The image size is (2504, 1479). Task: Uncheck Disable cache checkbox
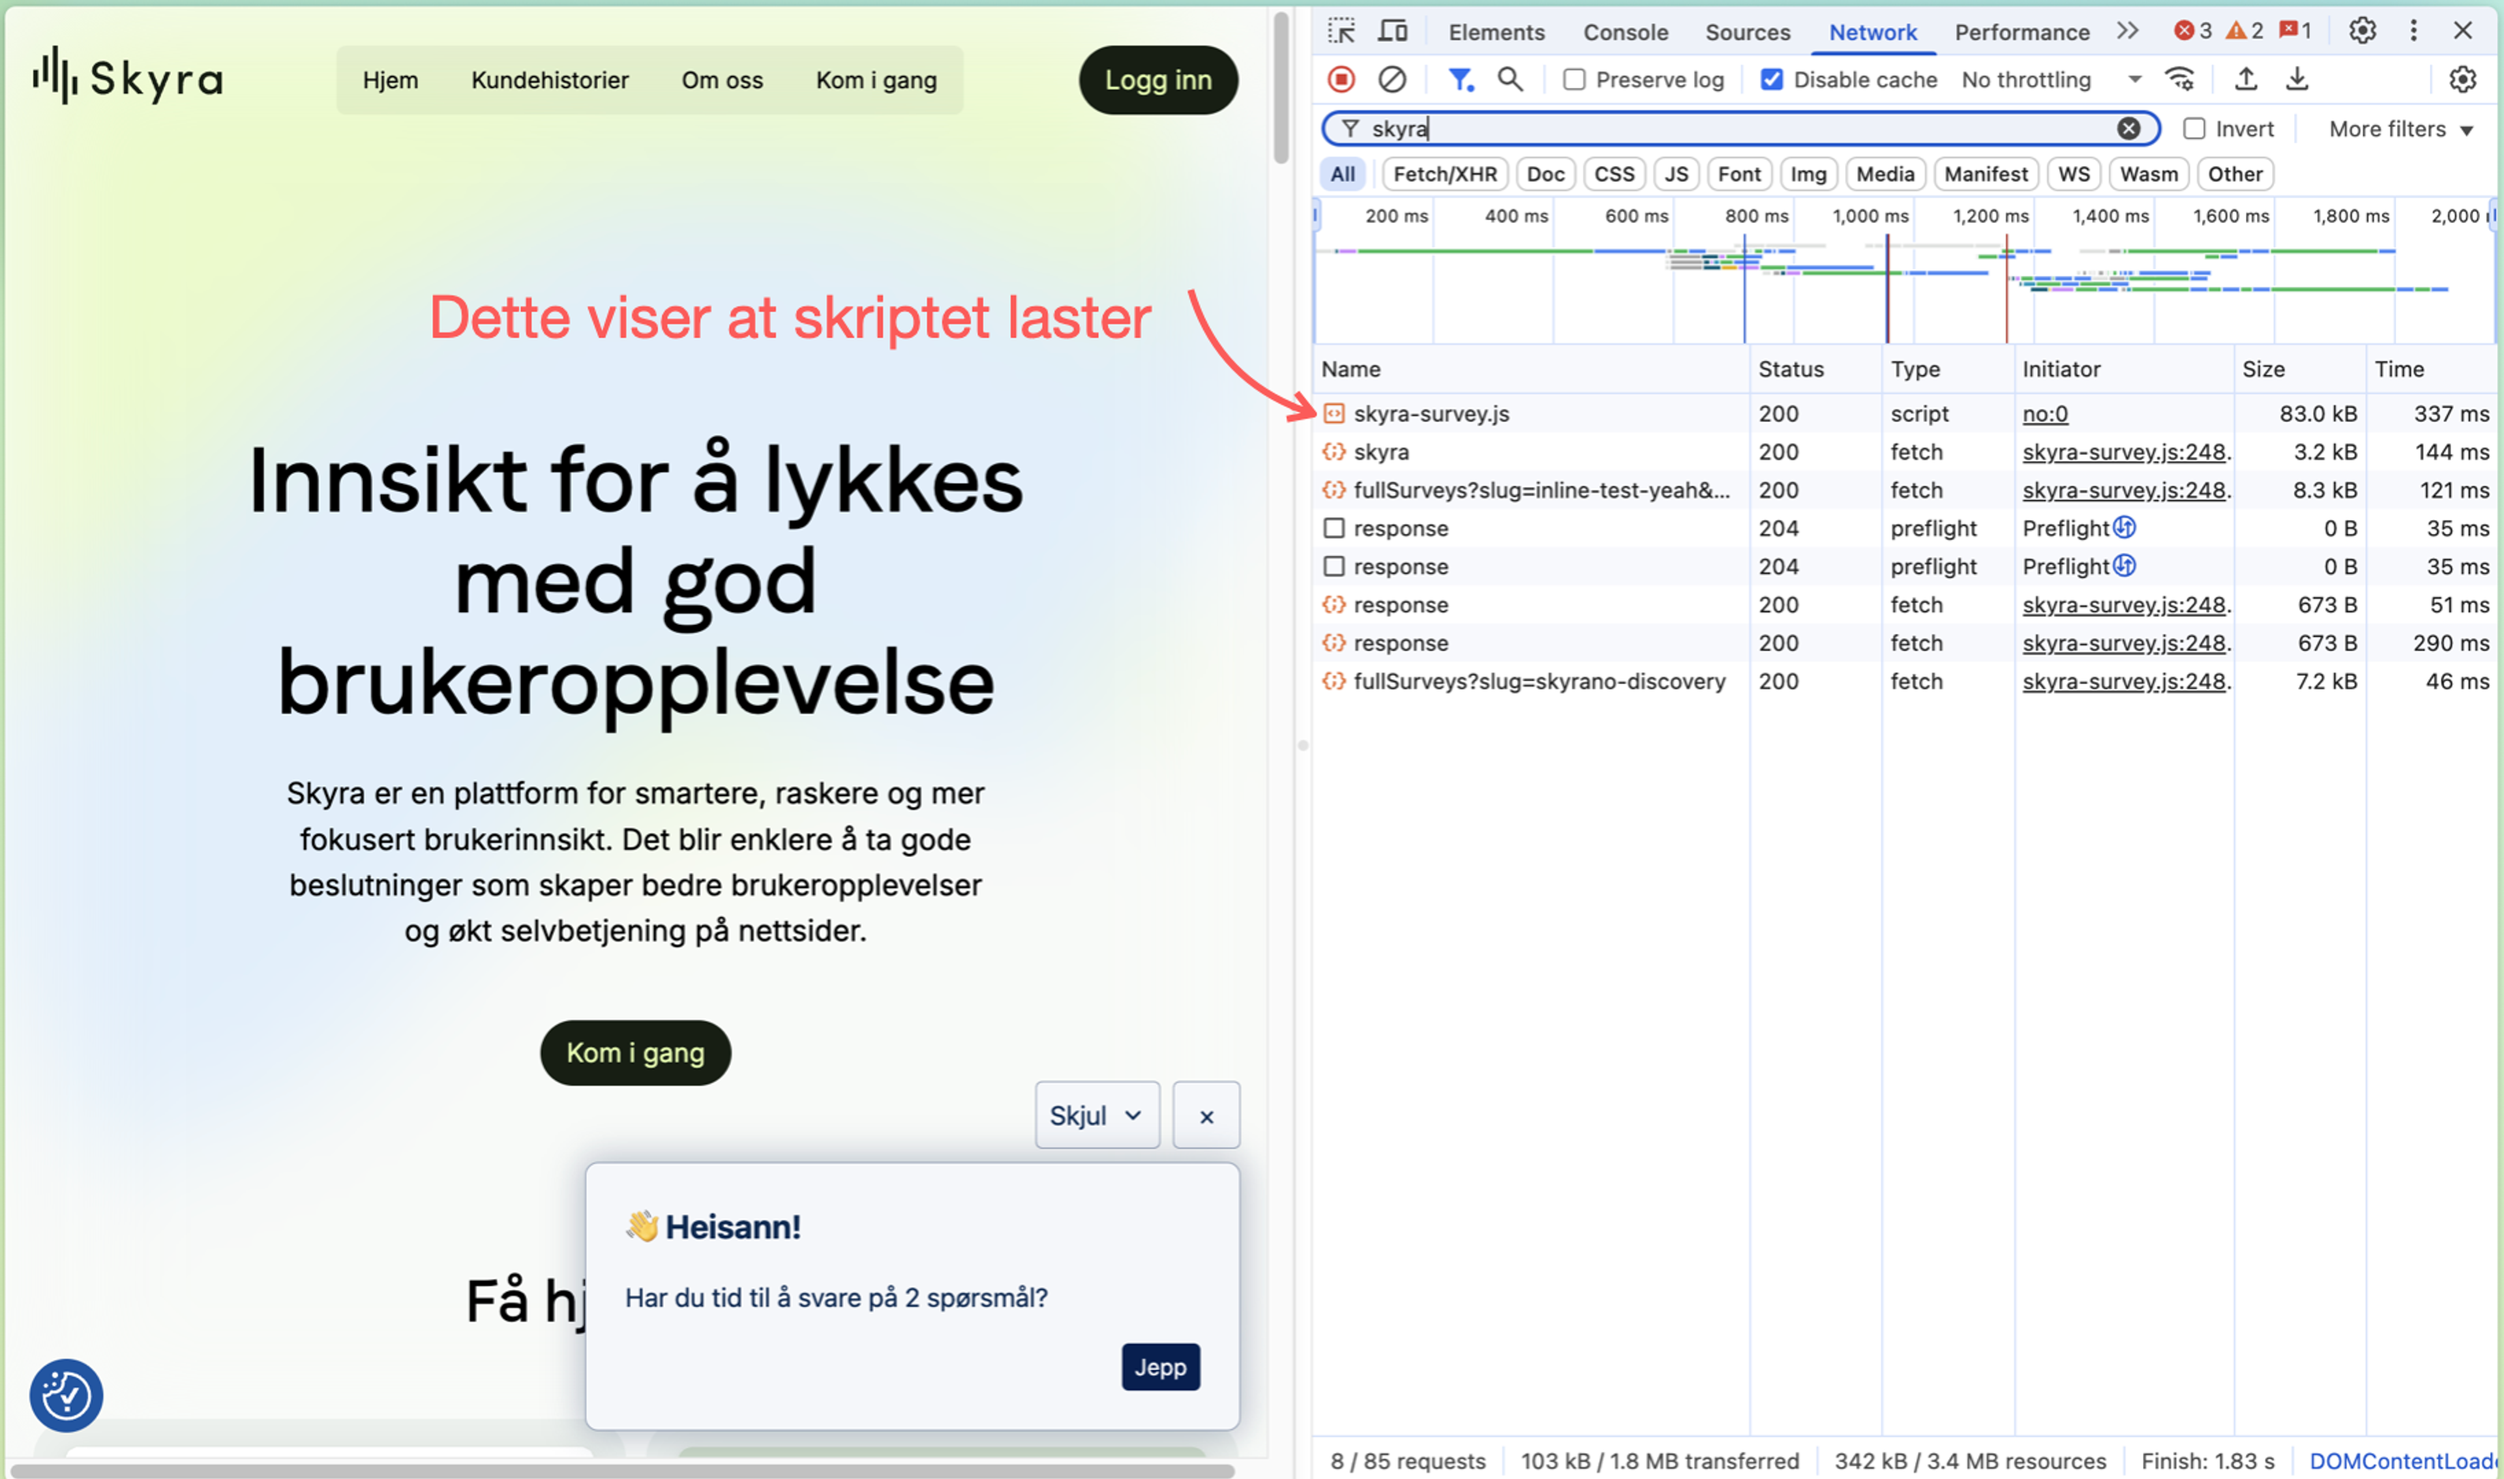[x=1771, y=80]
